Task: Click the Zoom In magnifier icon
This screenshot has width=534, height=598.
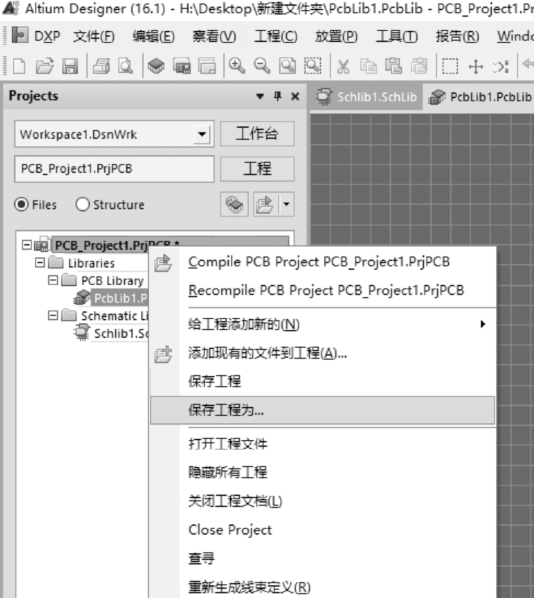Action: coord(237,67)
